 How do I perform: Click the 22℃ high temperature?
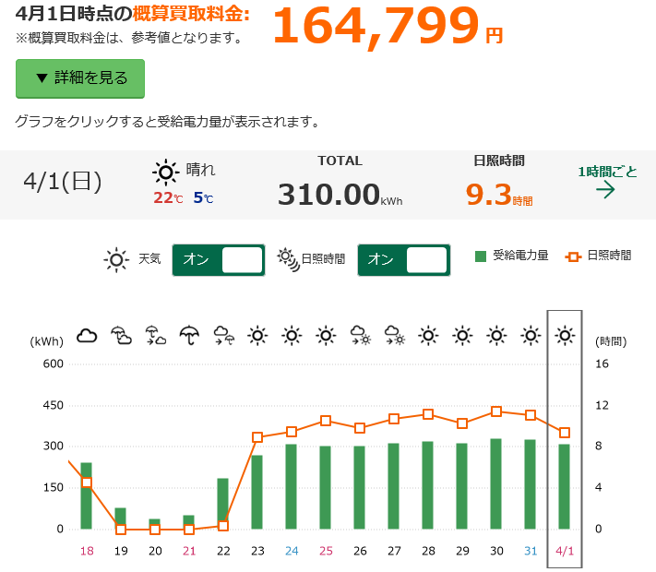coord(168,197)
